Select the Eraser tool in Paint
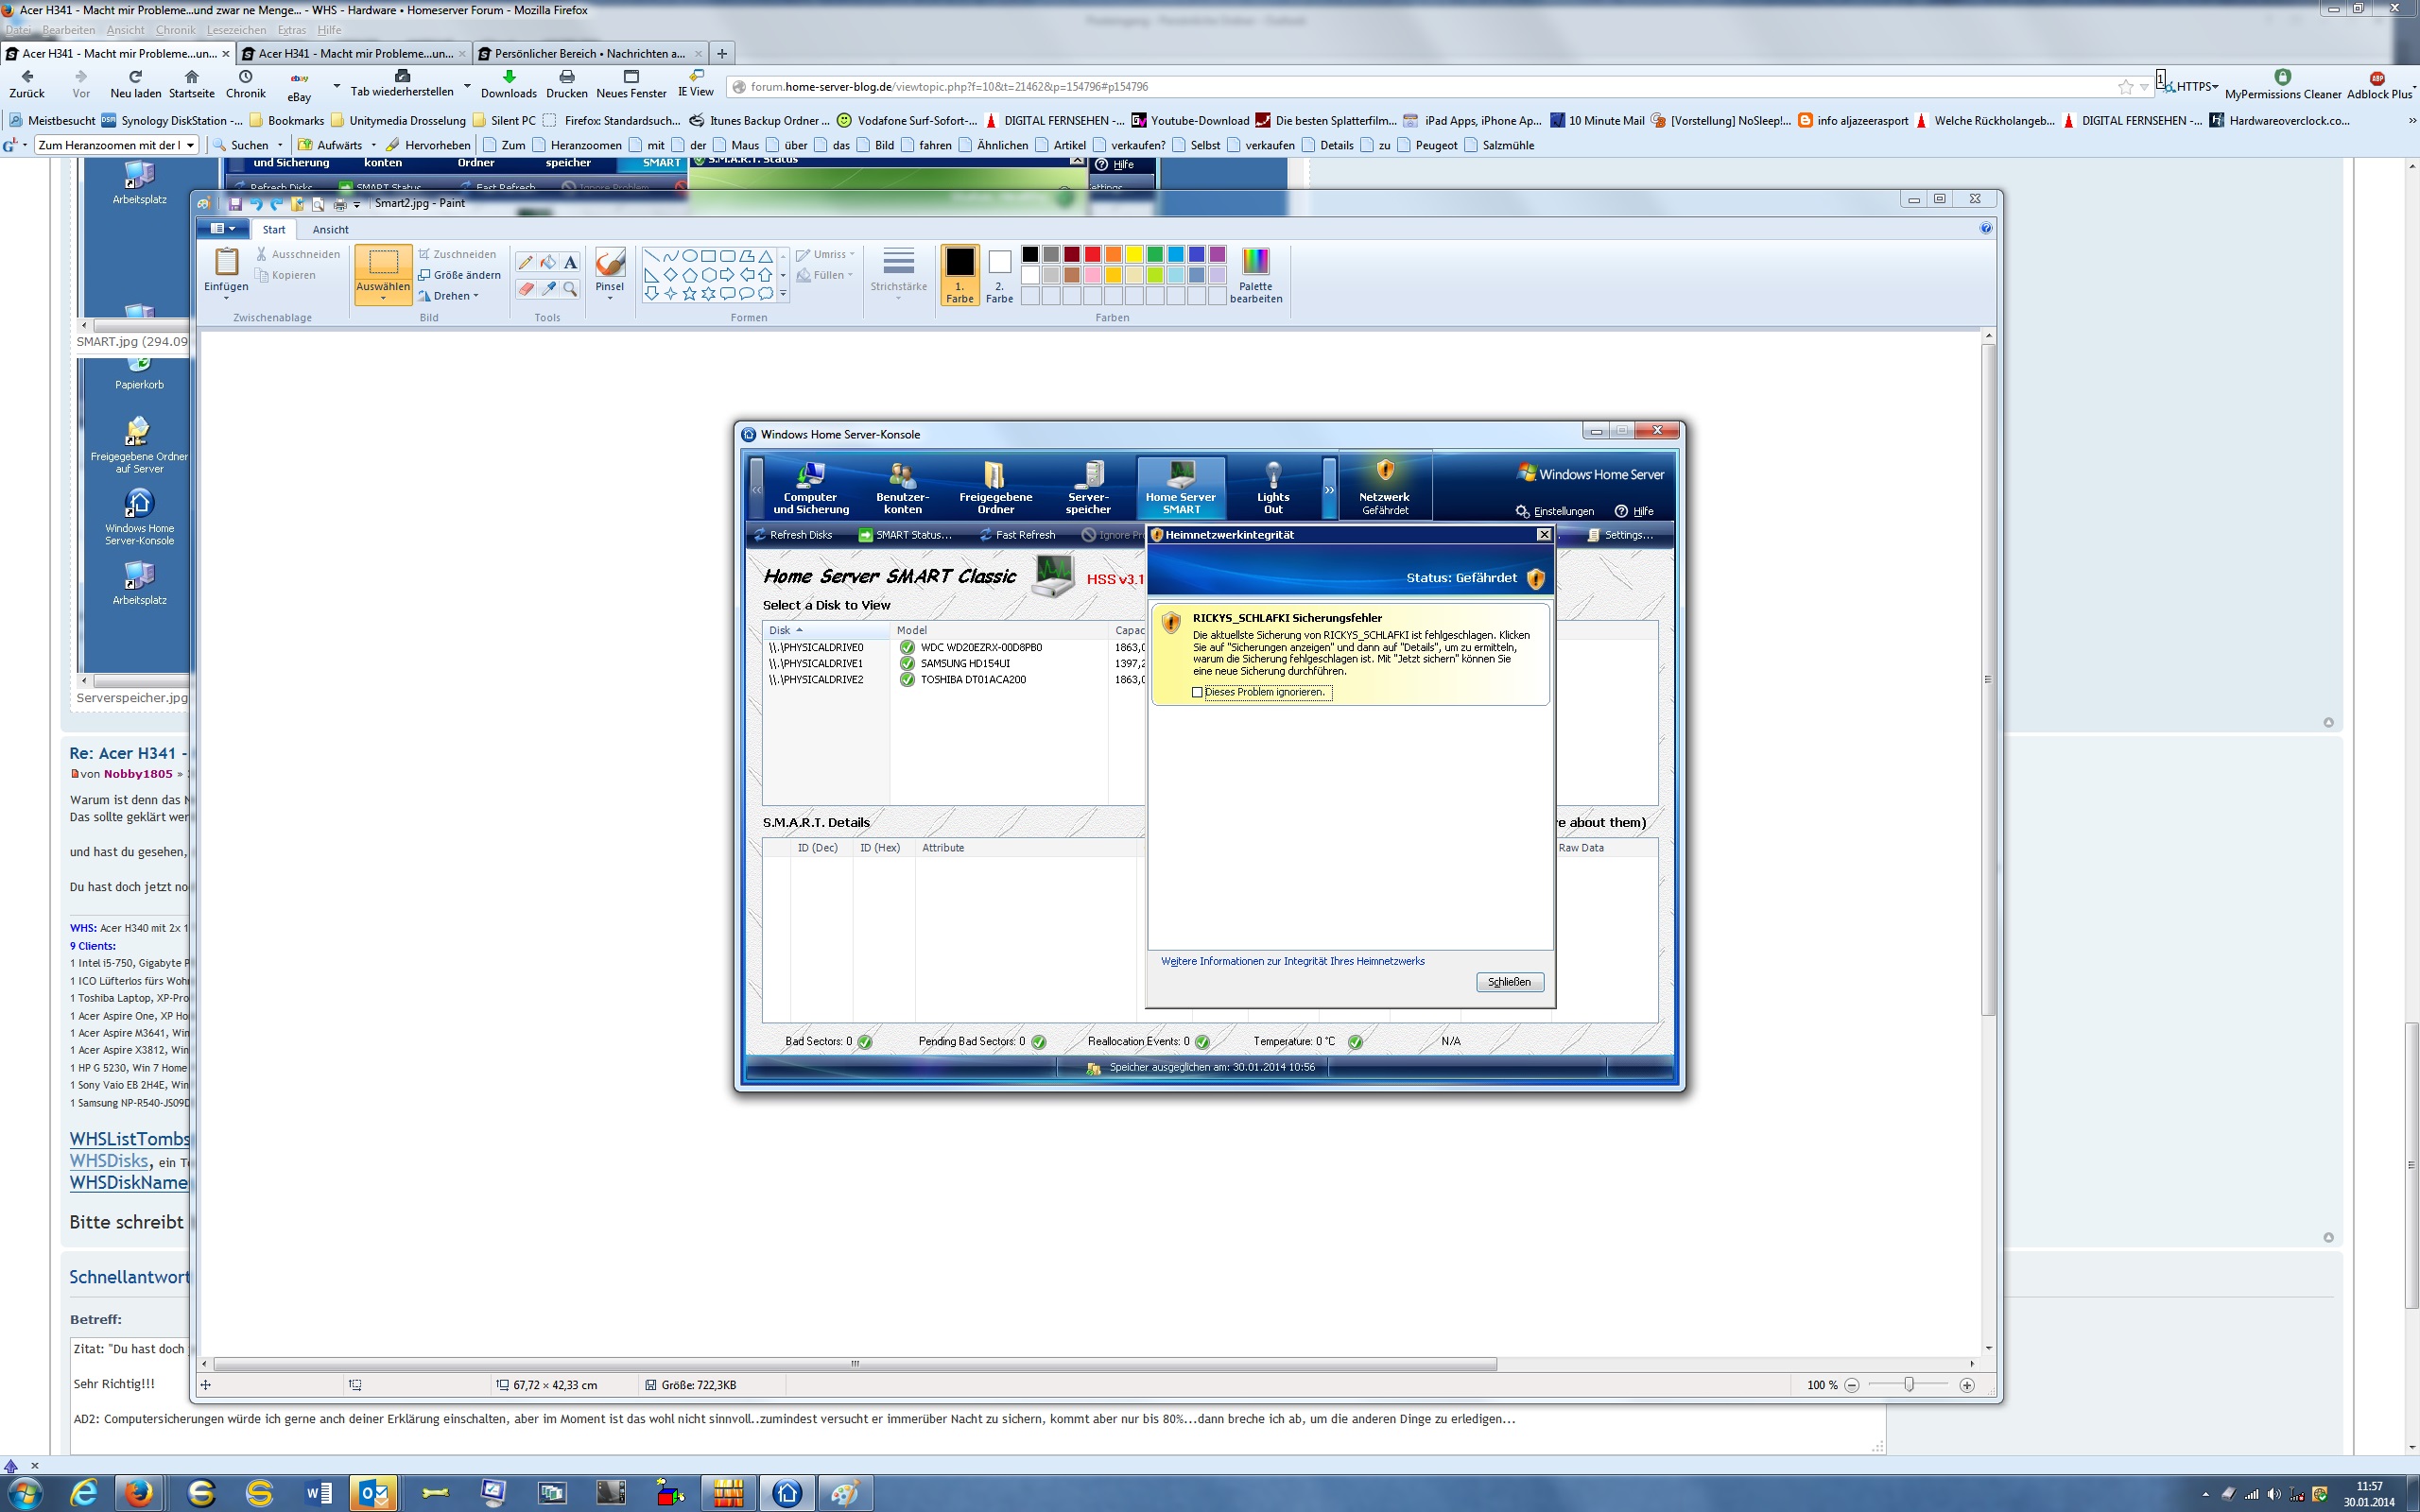 (525, 289)
